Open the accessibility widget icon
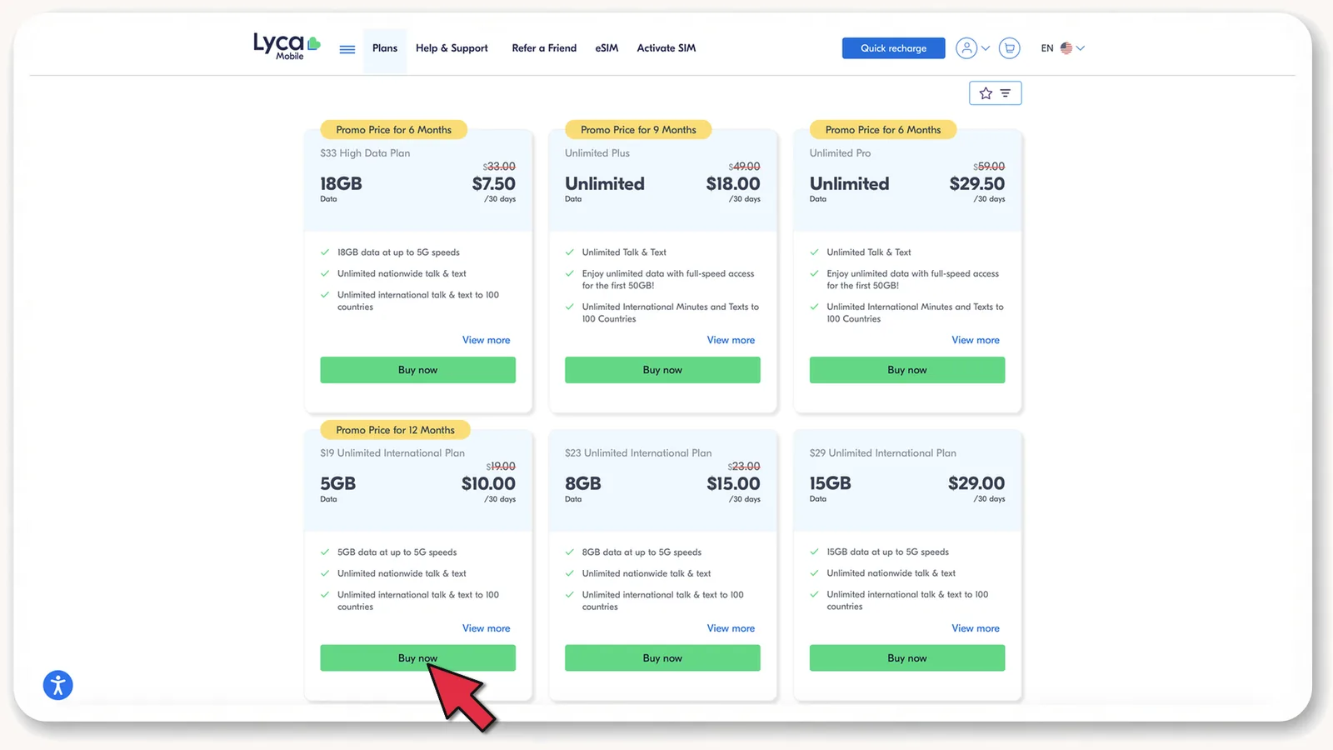 58,685
